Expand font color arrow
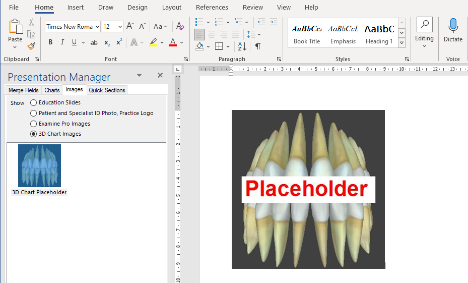 181,43
